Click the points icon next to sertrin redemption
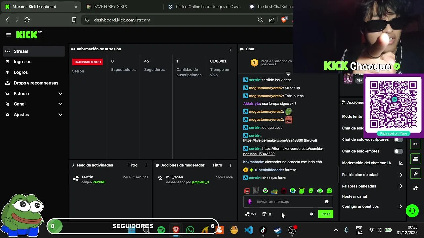The width and height of the screenshot is (424, 238). [x=76, y=178]
